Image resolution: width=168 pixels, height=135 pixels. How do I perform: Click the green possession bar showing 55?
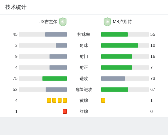tap(114, 34)
